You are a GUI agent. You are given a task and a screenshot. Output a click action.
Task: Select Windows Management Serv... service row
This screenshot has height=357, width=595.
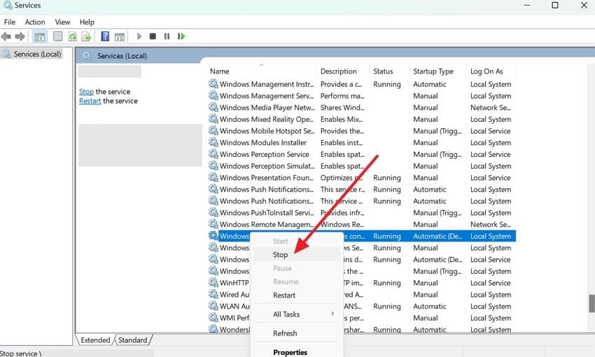tap(362, 96)
